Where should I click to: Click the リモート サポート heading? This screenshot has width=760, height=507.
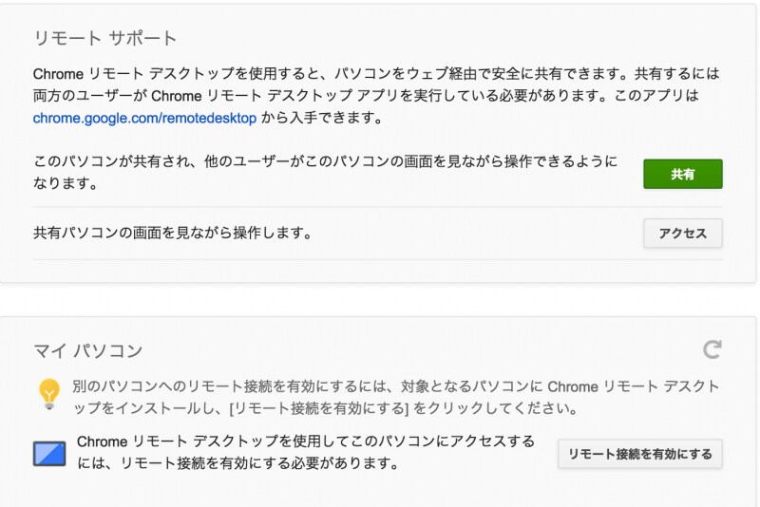pos(105,39)
